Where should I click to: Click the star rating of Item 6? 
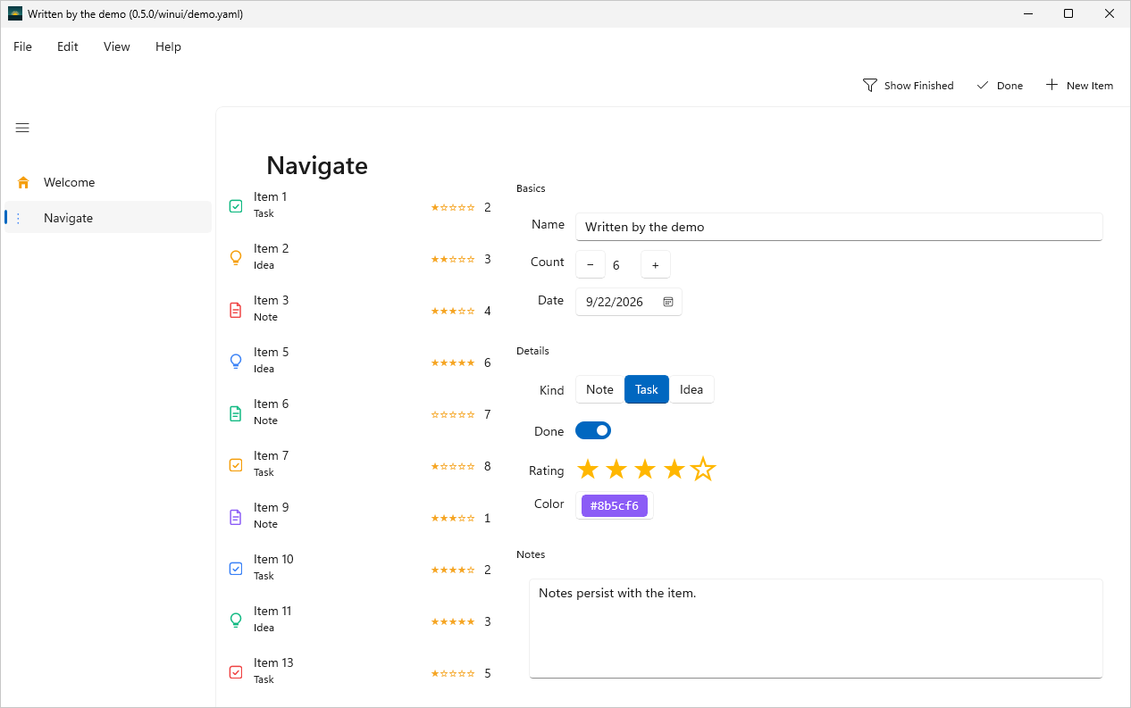pos(453,414)
